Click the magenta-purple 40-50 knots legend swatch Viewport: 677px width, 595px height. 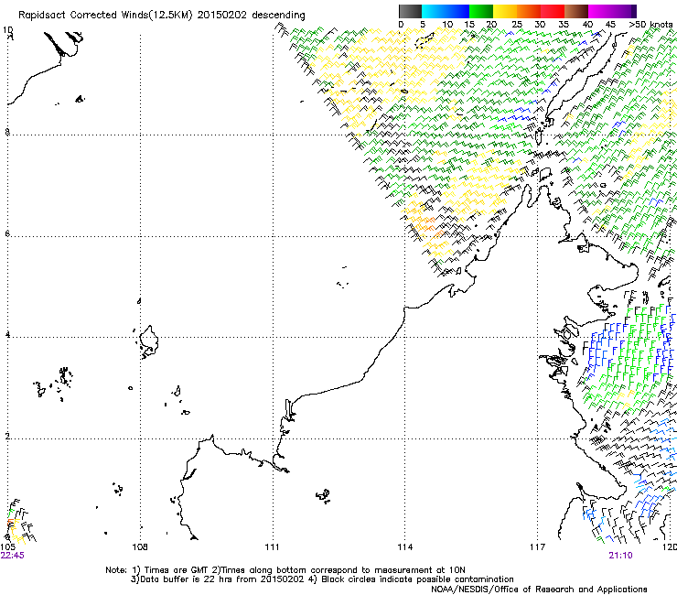612,11
